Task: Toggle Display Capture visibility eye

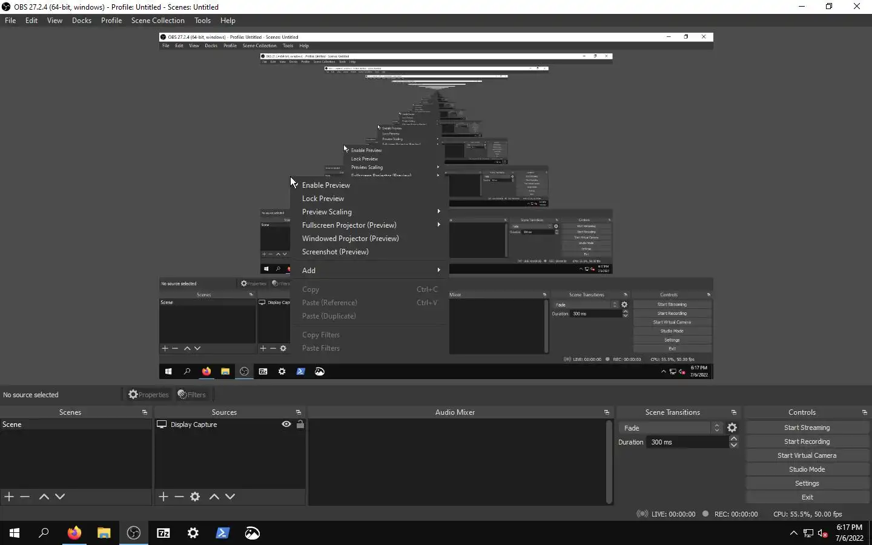Action: 286,424
